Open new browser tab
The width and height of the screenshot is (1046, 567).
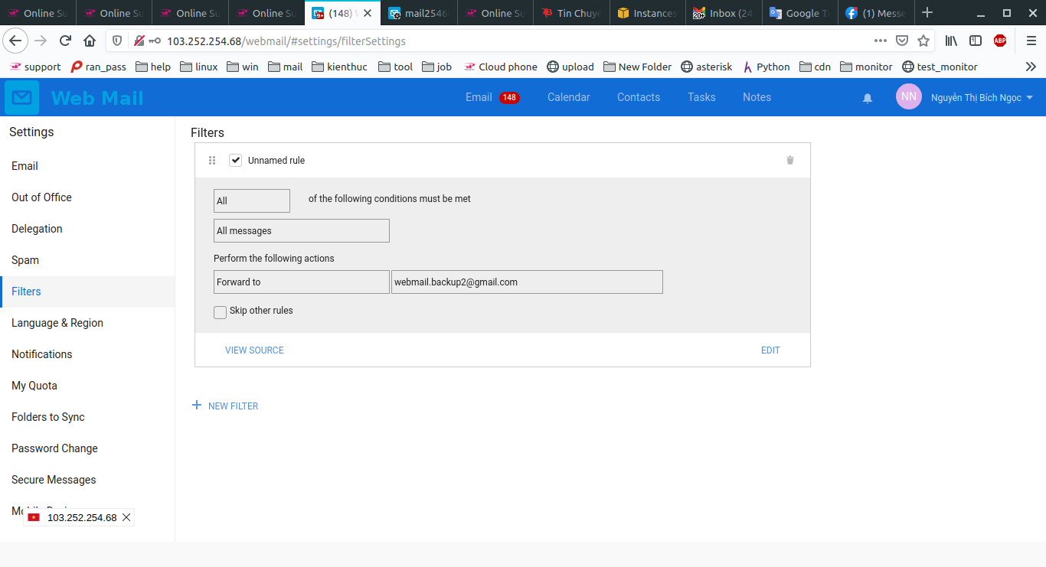[x=927, y=12]
